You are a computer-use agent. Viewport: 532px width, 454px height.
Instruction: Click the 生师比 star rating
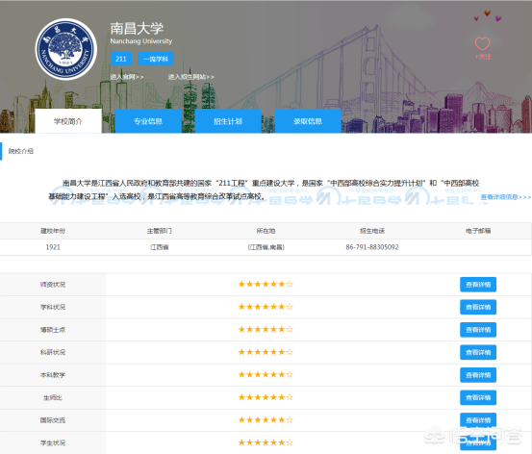pos(266,397)
